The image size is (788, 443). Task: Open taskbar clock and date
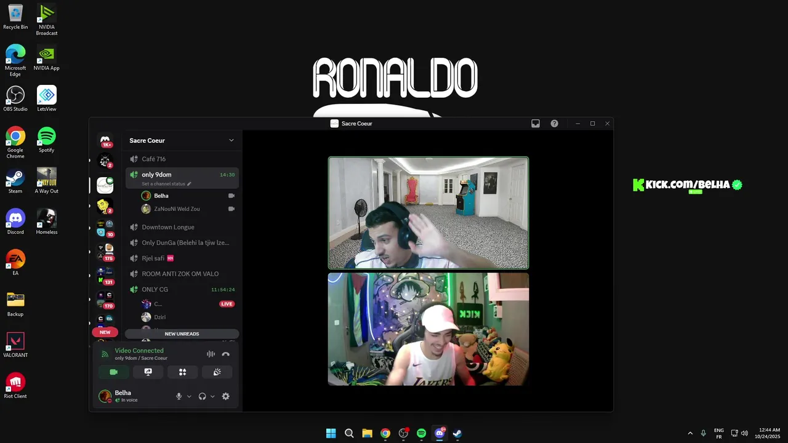tap(769, 433)
